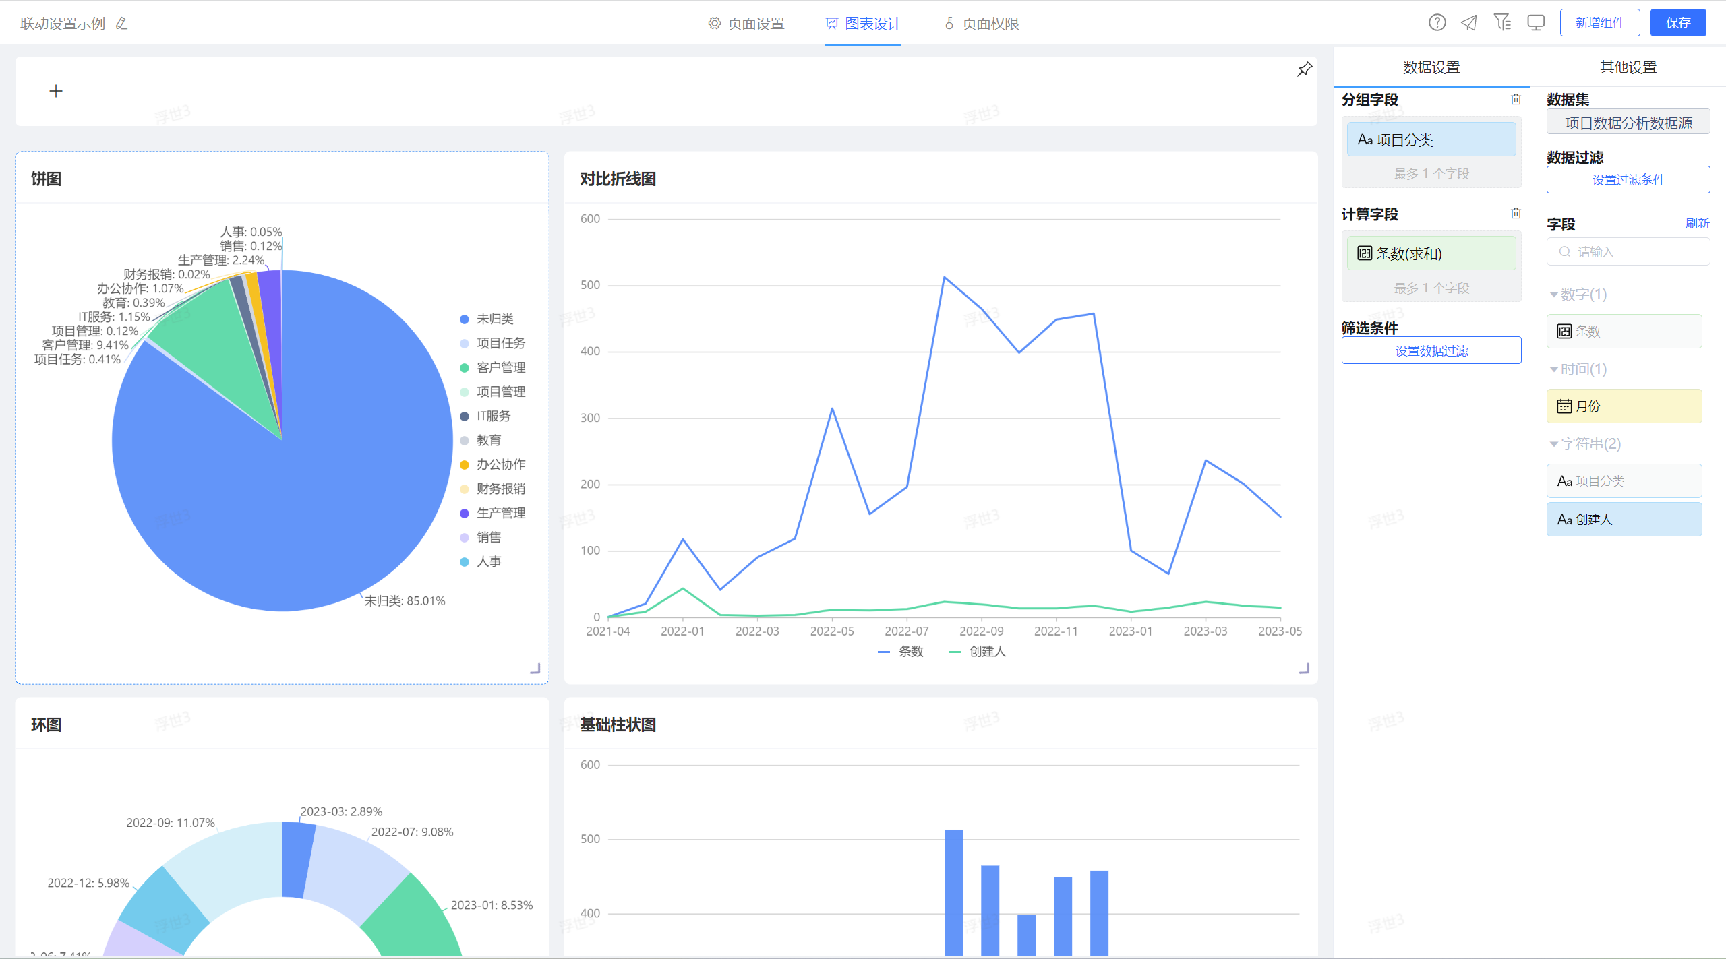Click the monitor preview icon

[x=1536, y=23]
